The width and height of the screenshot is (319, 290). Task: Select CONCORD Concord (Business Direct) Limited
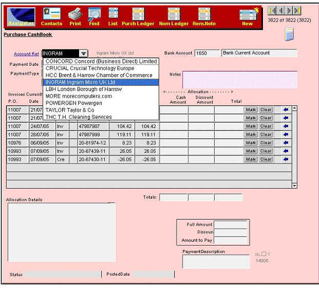click(x=101, y=61)
